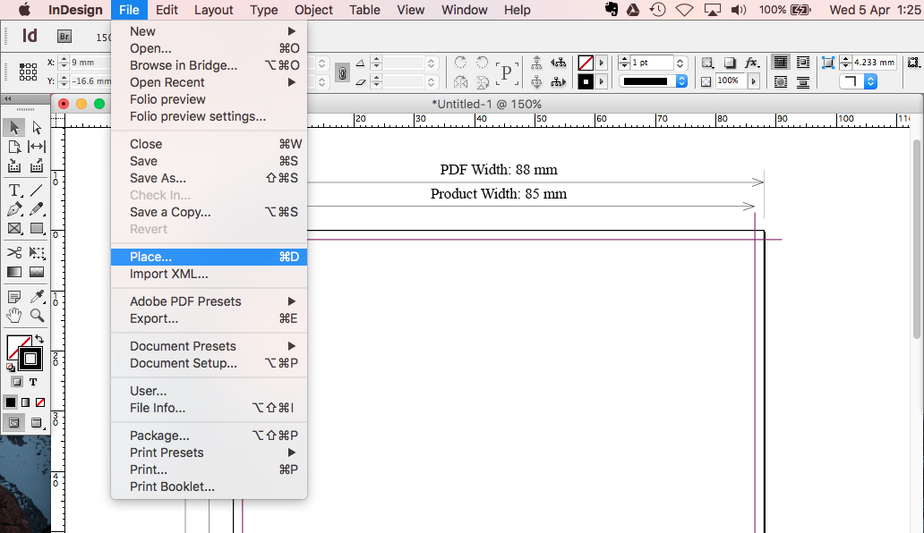The image size is (924, 533).
Task: Choose Place... from File menu
Action: click(210, 257)
